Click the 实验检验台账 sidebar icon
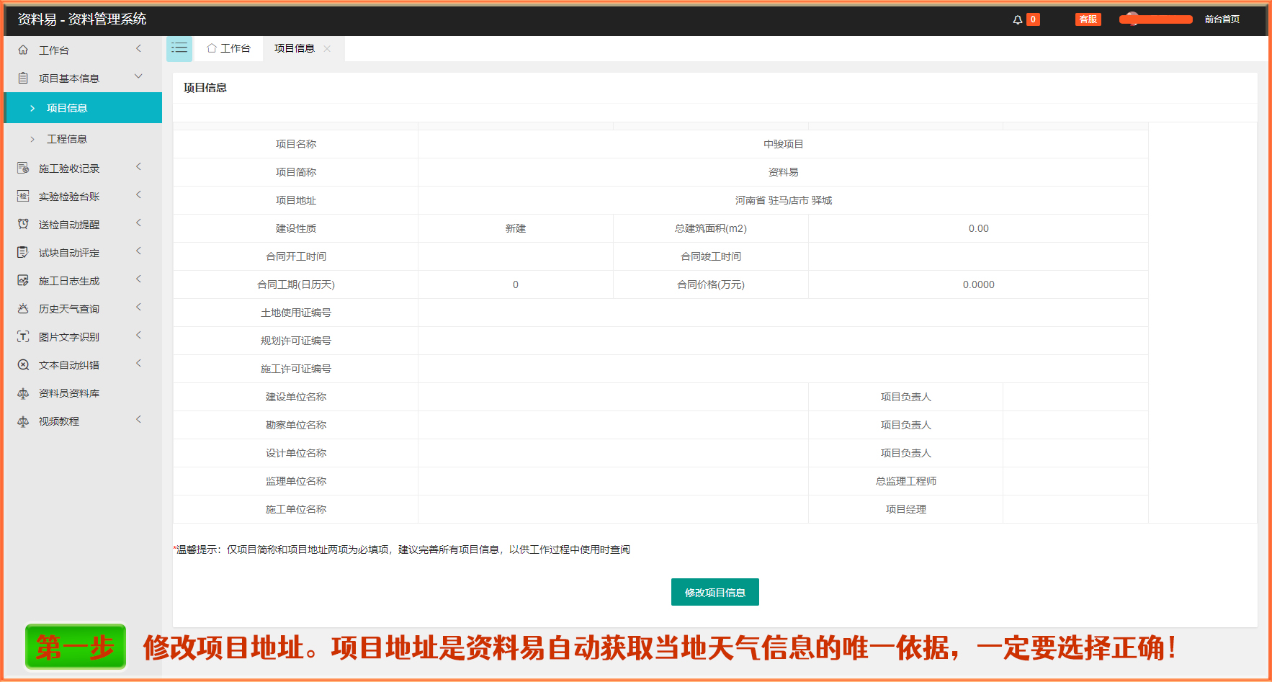Viewport: 1272px width, 682px height. [x=23, y=196]
